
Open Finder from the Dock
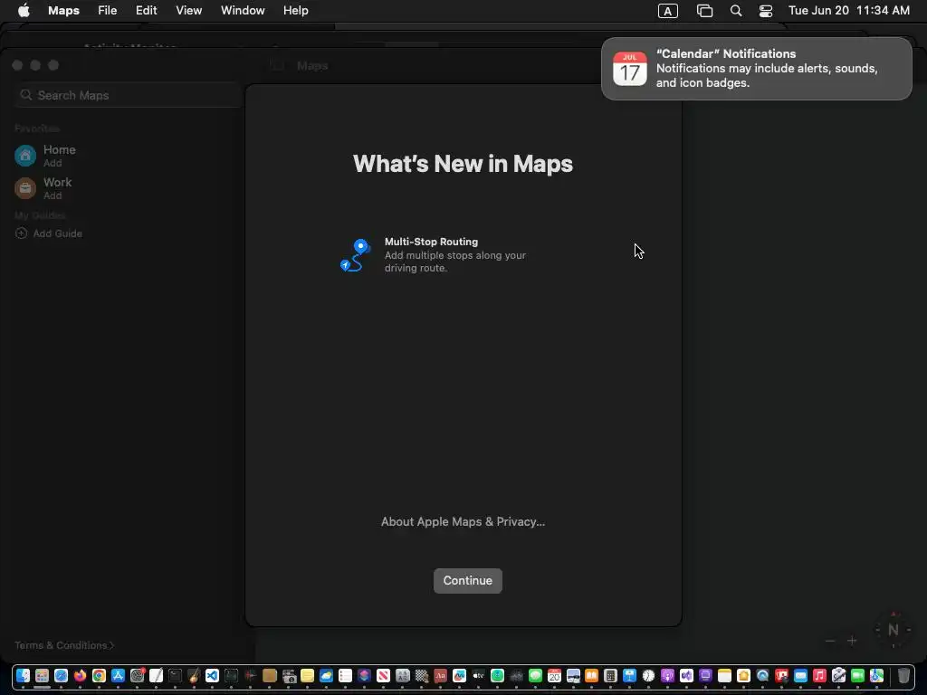point(23,675)
